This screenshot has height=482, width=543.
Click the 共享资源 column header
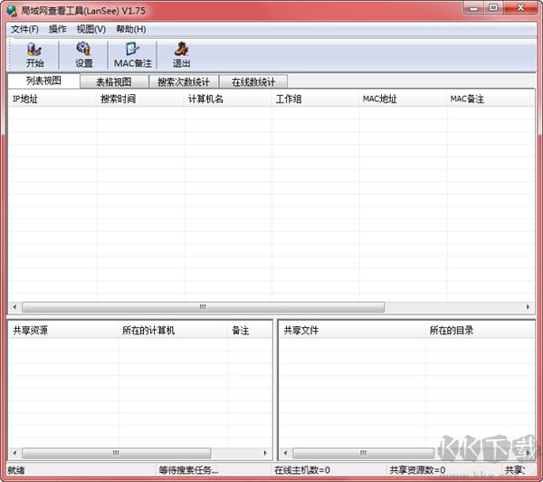[63, 331]
